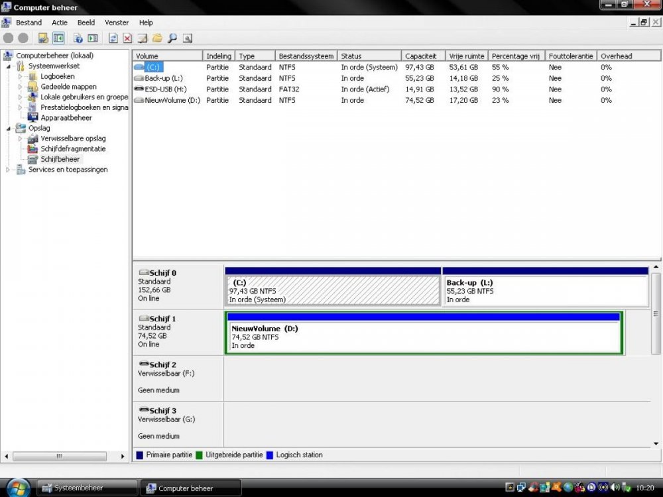Click the blue question mark help icon
Viewport: 663px width, 497px height.
click(78, 38)
